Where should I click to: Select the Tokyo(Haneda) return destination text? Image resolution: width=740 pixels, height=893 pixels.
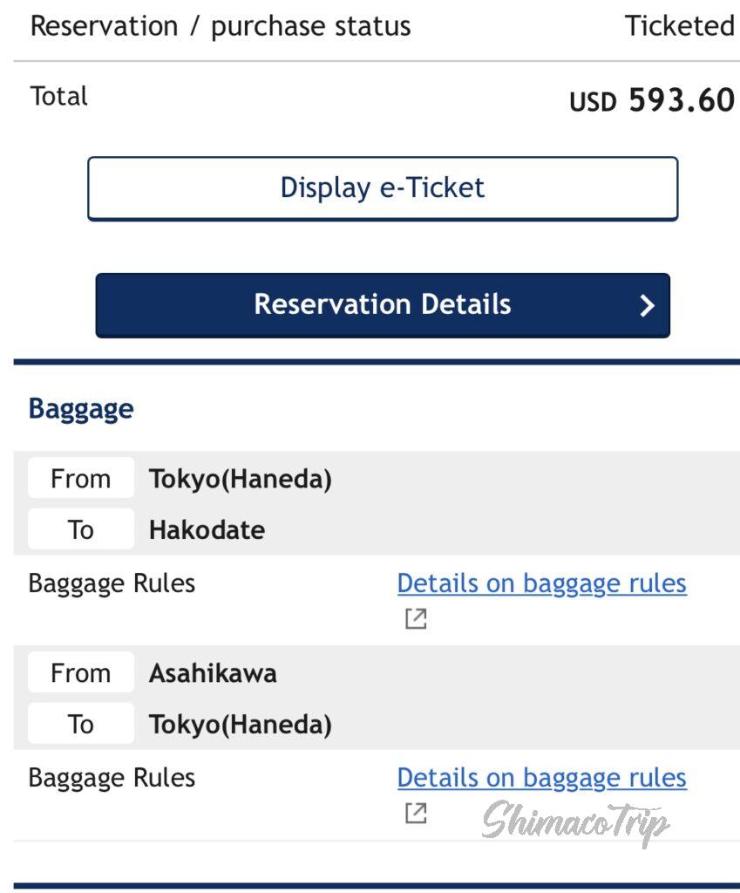coord(241,724)
